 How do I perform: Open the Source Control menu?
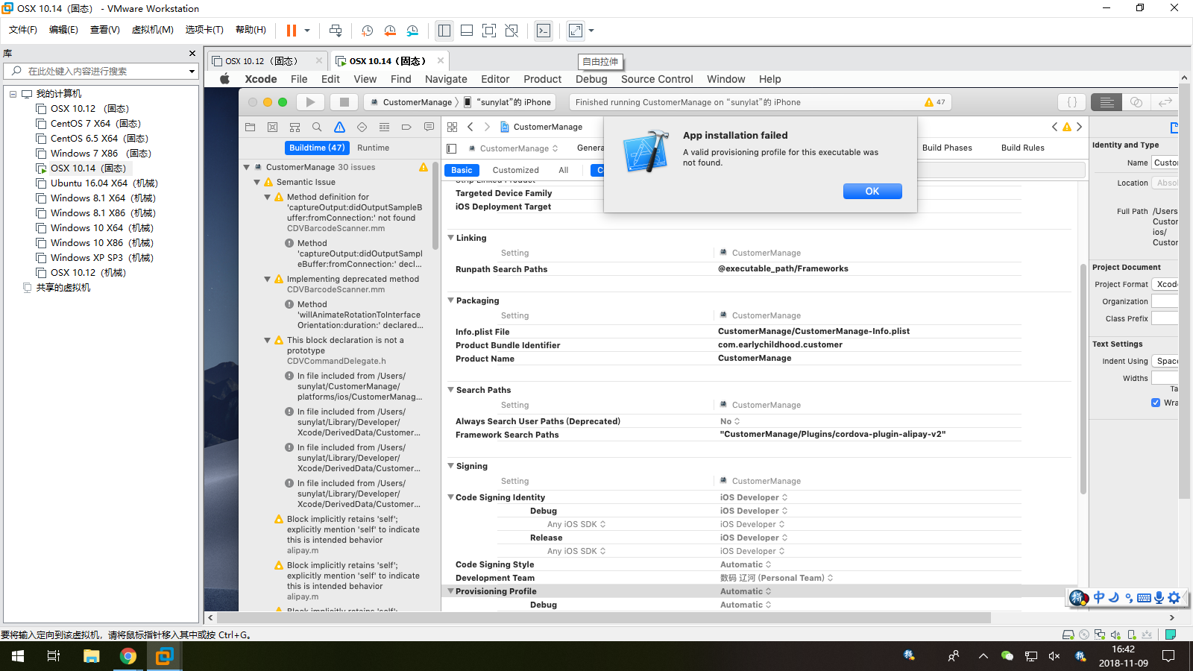(x=657, y=79)
